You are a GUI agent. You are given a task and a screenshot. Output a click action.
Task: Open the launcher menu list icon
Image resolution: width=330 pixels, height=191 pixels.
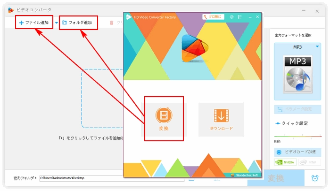(x=239, y=17)
